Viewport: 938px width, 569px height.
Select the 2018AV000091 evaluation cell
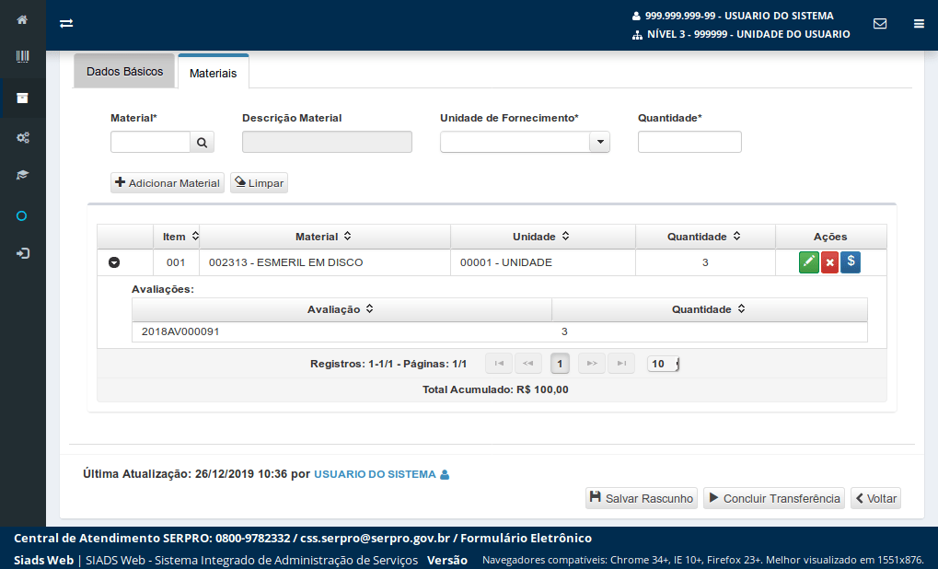point(342,331)
